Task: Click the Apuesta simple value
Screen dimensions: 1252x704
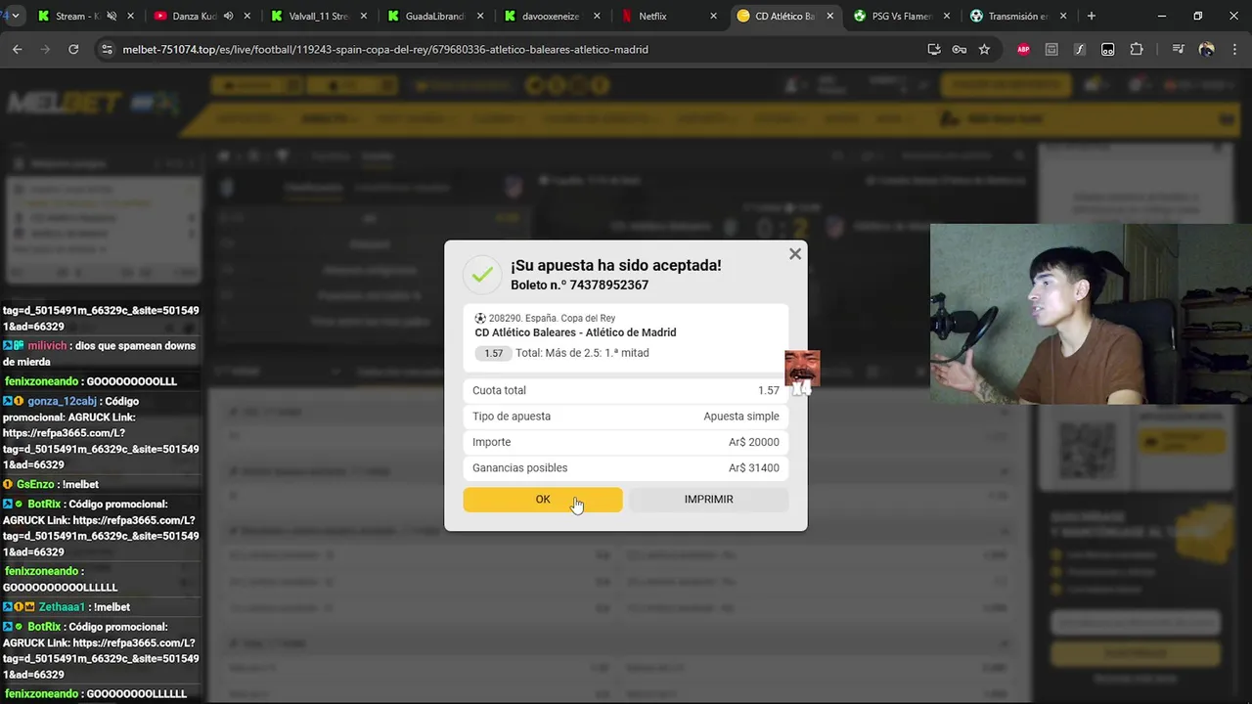Action: (741, 417)
